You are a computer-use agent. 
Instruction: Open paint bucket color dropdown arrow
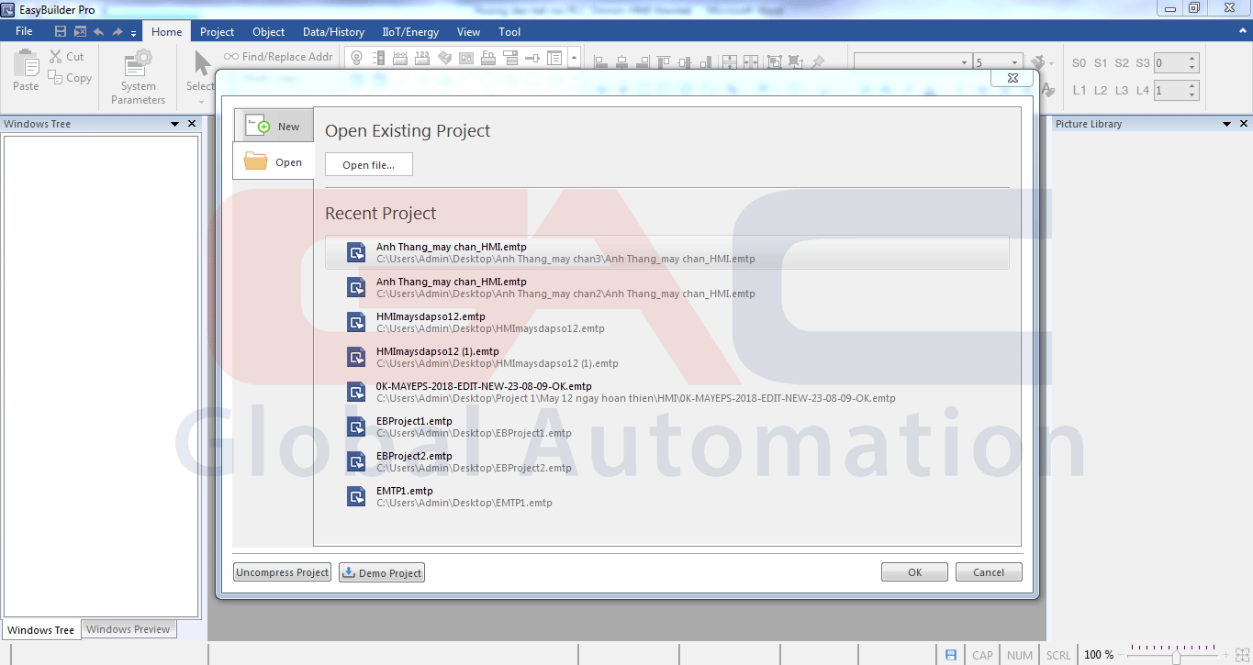pos(1052,63)
